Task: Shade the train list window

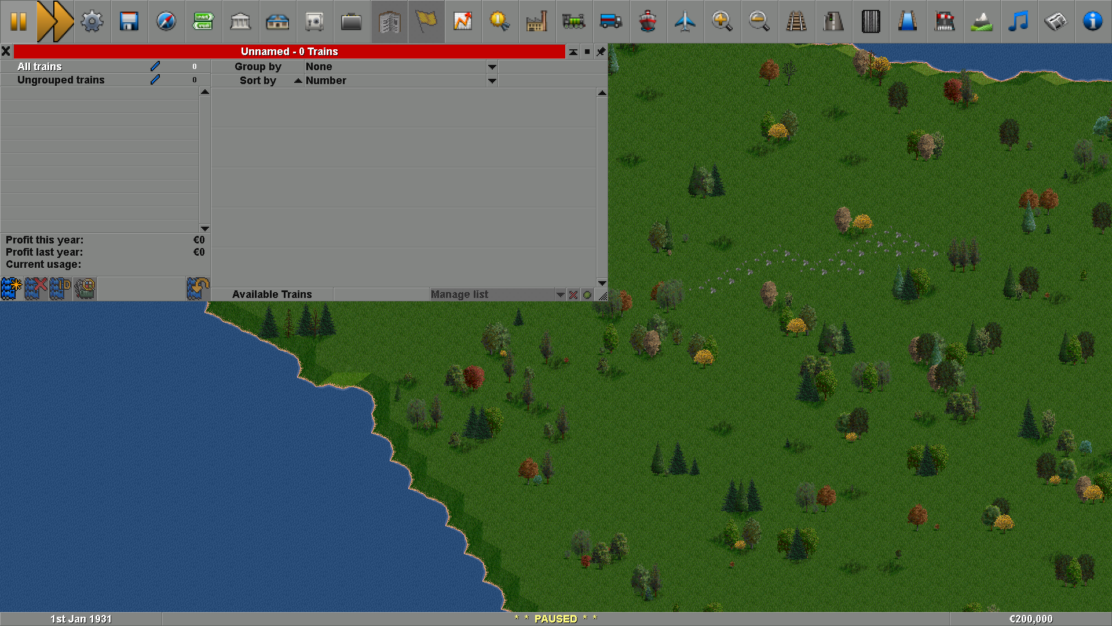Action: [573, 52]
